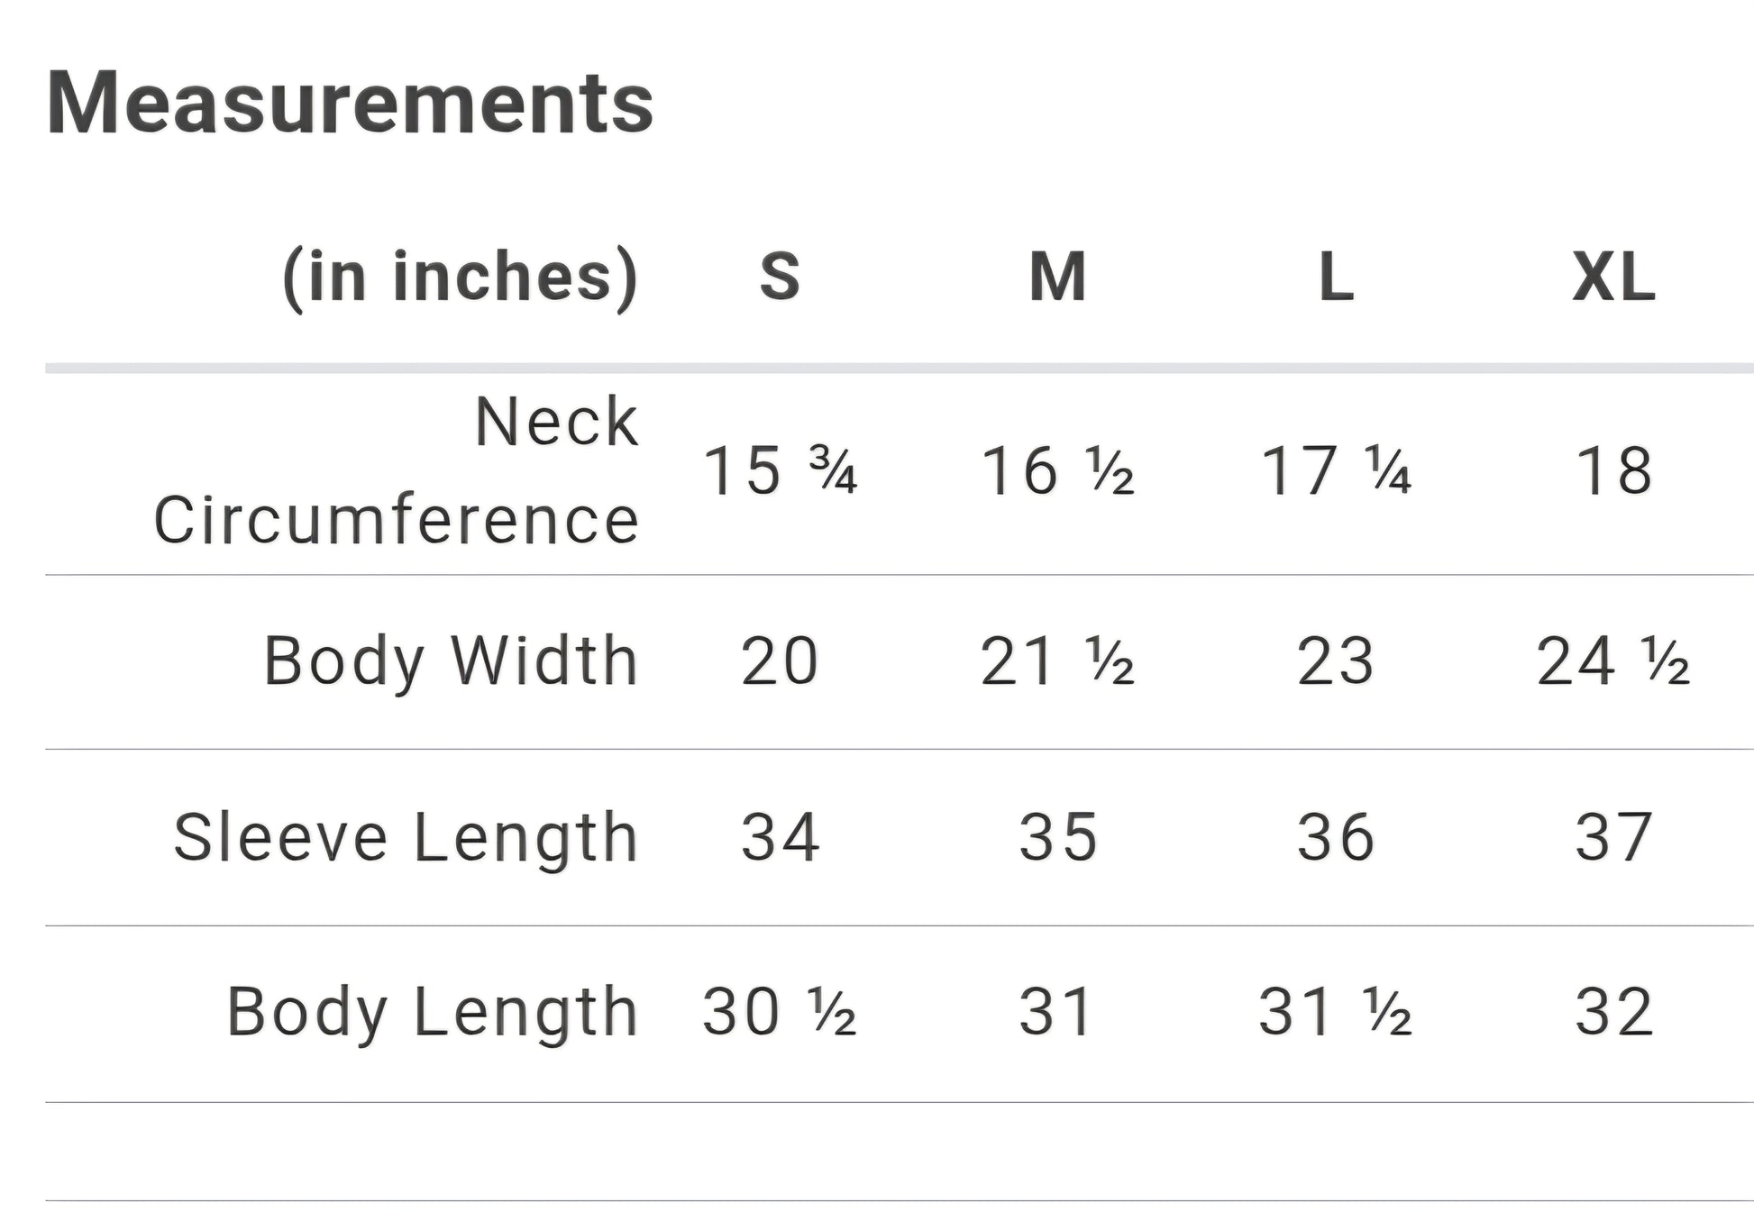
Task: Click the Sleeve Length row label
Action: coord(406,837)
